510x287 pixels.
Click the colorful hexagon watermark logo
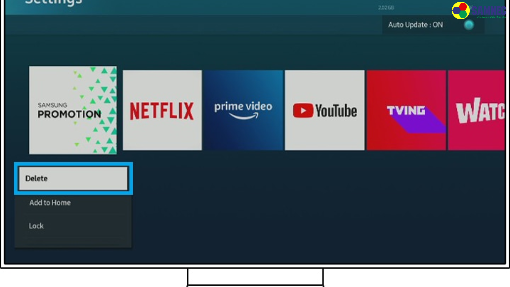pos(461,10)
